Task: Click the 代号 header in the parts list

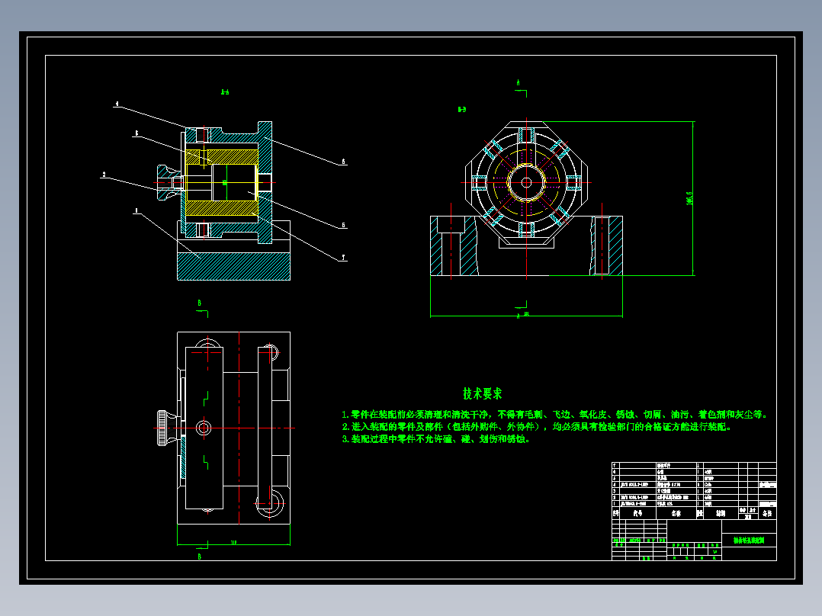Action: (637, 513)
